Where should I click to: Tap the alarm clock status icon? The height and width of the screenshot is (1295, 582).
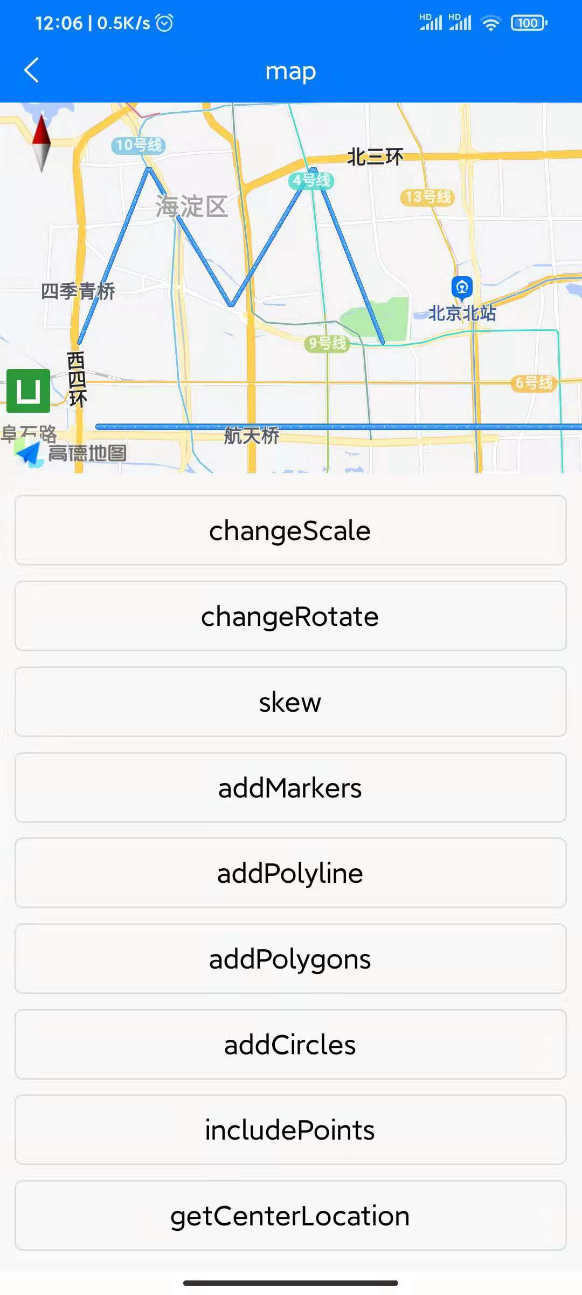tap(164, 23)
